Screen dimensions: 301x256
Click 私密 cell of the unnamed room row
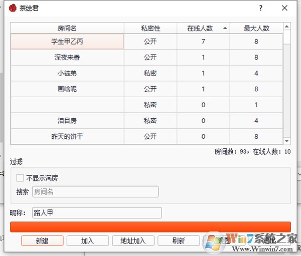click(150, 105)
